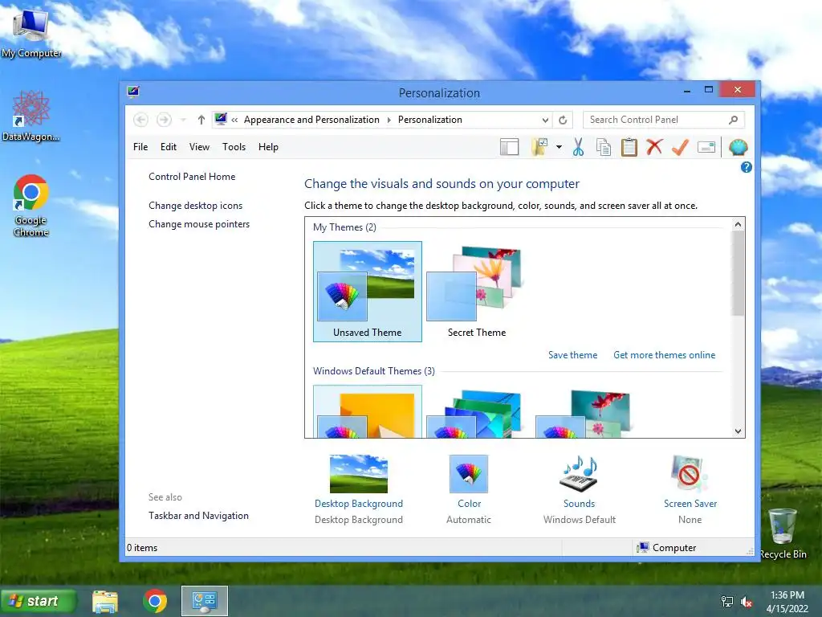Click the Control Panel taskbar button
Screen dimensions: 822x617
click(205, 601)
